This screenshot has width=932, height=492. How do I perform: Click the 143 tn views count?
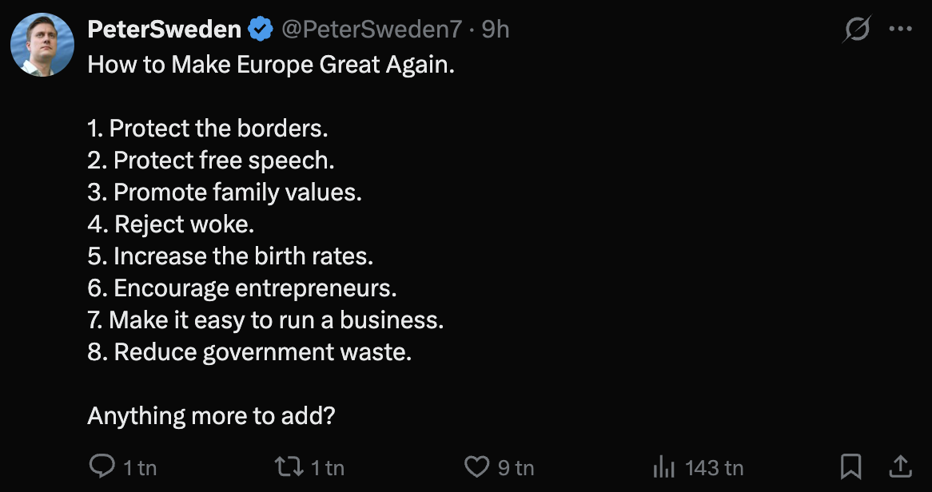coord(713,467)
